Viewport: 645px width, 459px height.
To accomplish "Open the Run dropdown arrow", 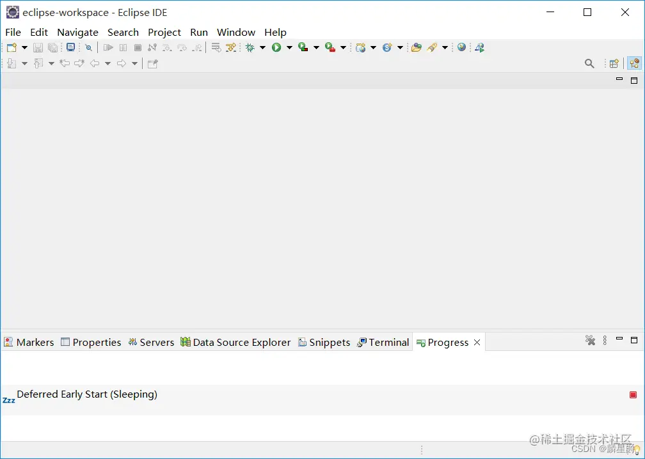I will (289, 48).
